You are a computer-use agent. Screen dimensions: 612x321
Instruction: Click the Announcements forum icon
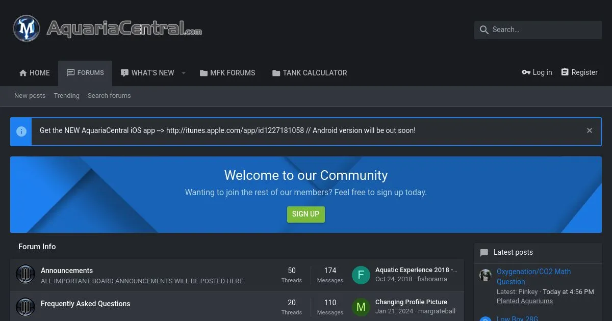(x=25, y=275)
